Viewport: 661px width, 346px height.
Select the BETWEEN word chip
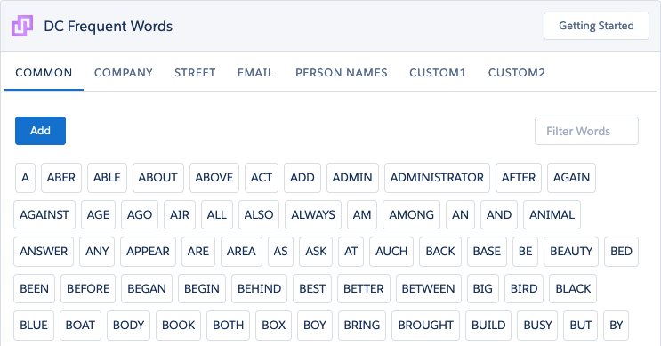pyautogui.click(x=429, y=289)
